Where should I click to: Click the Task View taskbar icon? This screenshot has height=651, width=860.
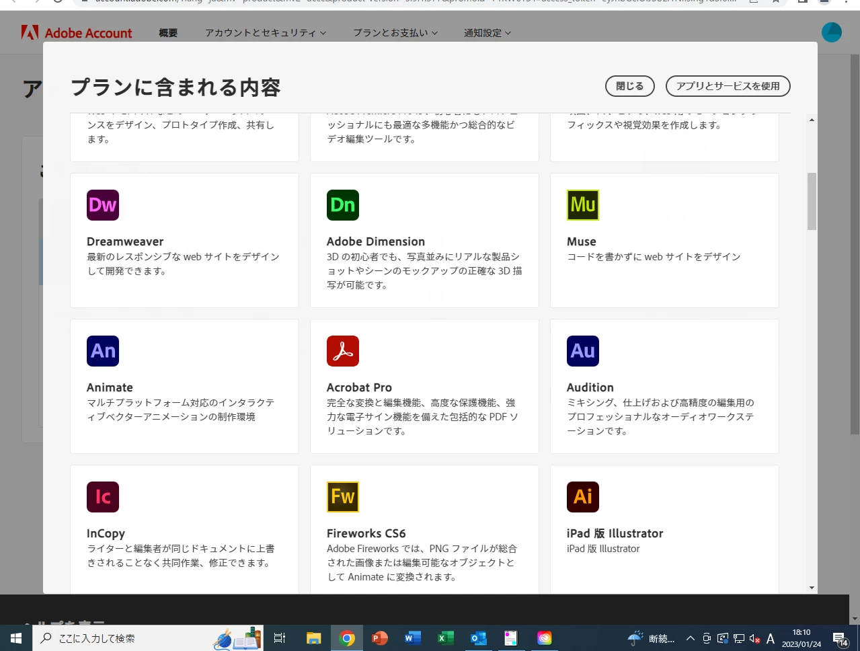pyautogui.click(x=280, y=638)
